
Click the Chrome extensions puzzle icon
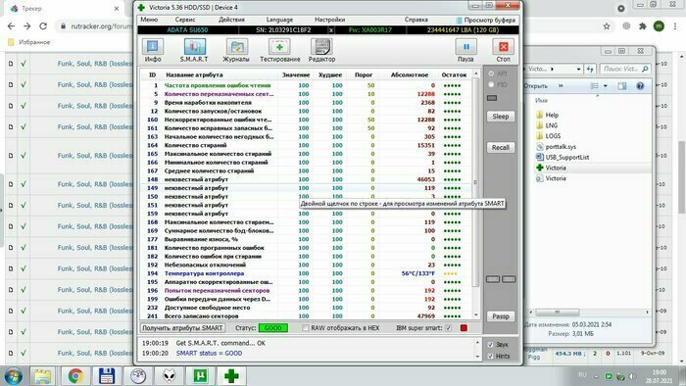[x=643, y=26]
